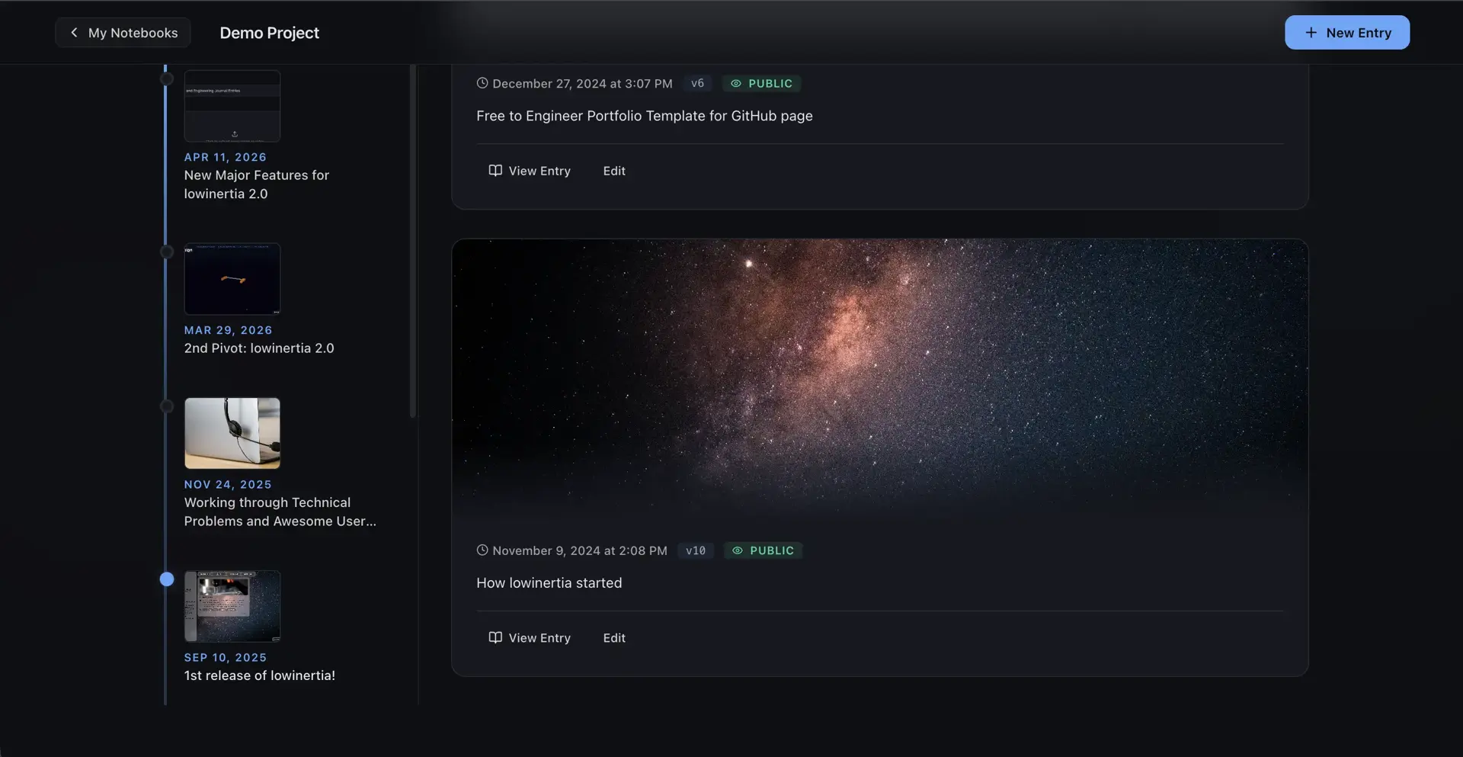The width and height of the screenshot is (1463, 757).
Task: Jump to the Mar 29, 2026 timeline marker
Action: tap(167, 252)
